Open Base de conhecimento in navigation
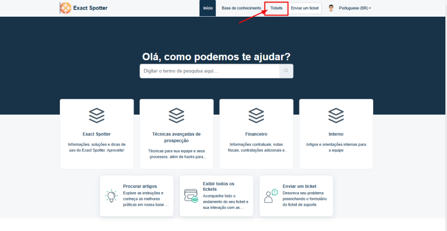Viewport: 447px width, 231px height. (241, 8)
